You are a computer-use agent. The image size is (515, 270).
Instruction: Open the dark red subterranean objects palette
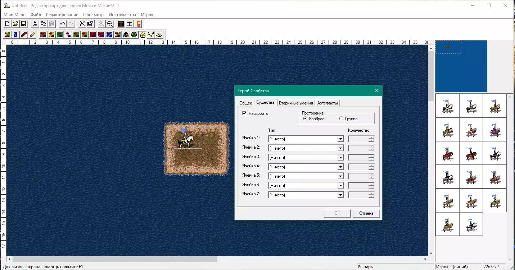point(93,35)
